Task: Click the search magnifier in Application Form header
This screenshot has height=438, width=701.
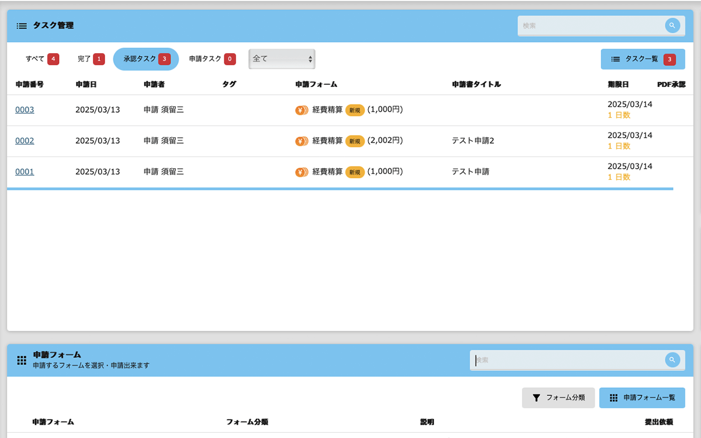Action: coord(672,360)
